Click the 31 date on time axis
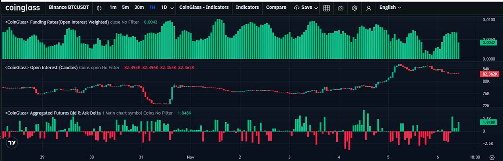Screen dimensions: 503x161 point(141,157)
